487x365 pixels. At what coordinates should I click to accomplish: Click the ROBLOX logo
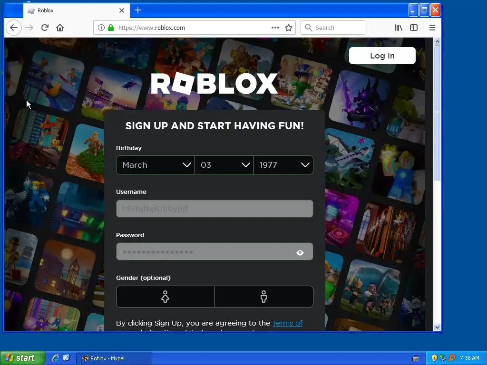pyautogui.click(x=214, y=84)
